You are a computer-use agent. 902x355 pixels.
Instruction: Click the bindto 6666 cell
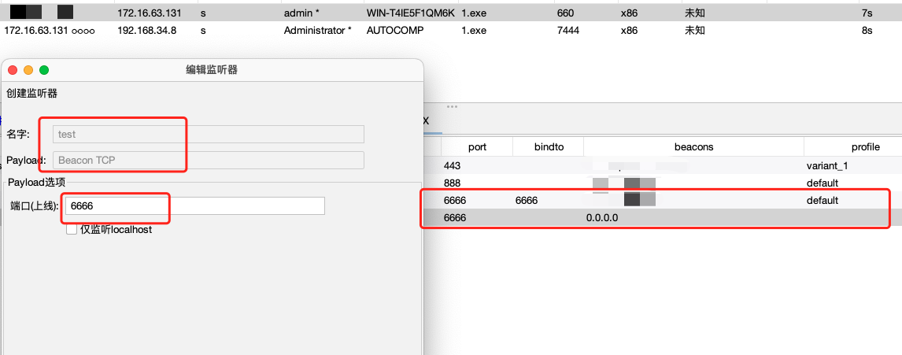(x=527, y=200)
